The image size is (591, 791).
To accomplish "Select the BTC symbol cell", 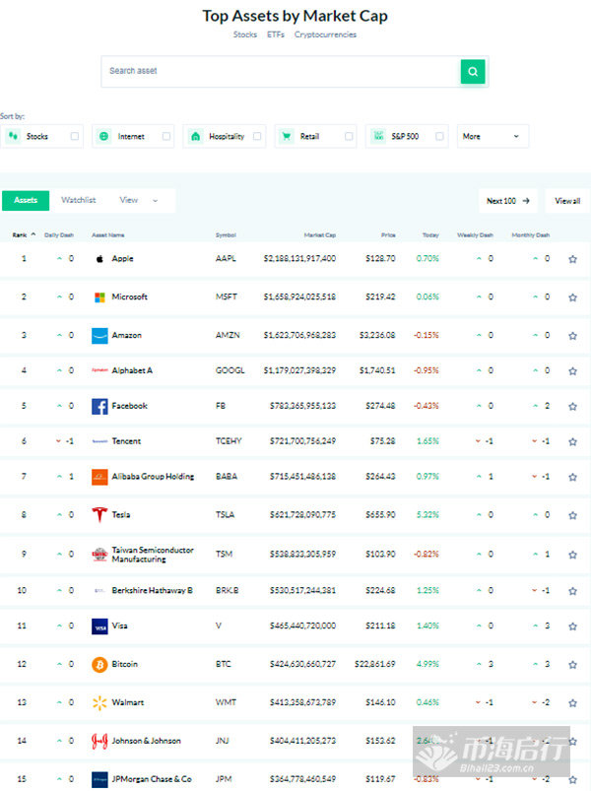I will [x=223, y=664].
